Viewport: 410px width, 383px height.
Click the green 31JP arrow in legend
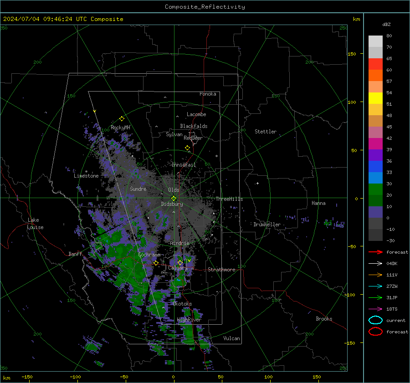pos(375,297)
